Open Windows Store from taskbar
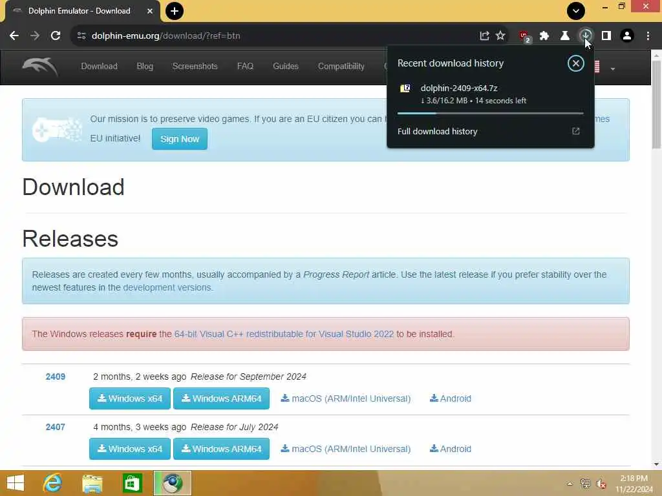 [132, 483]
